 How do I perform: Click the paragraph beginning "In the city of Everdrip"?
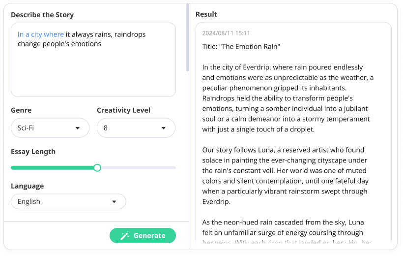point(288,98)
